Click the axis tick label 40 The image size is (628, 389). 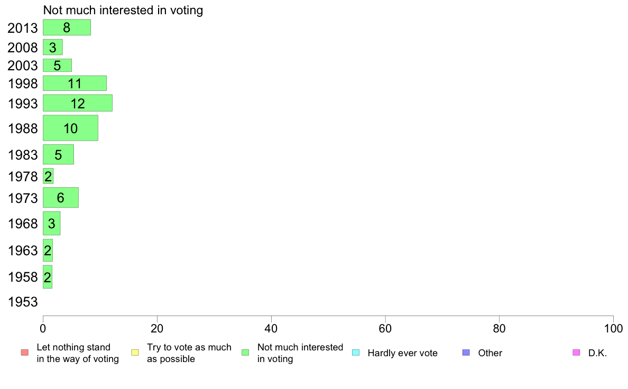pos(271,329)
